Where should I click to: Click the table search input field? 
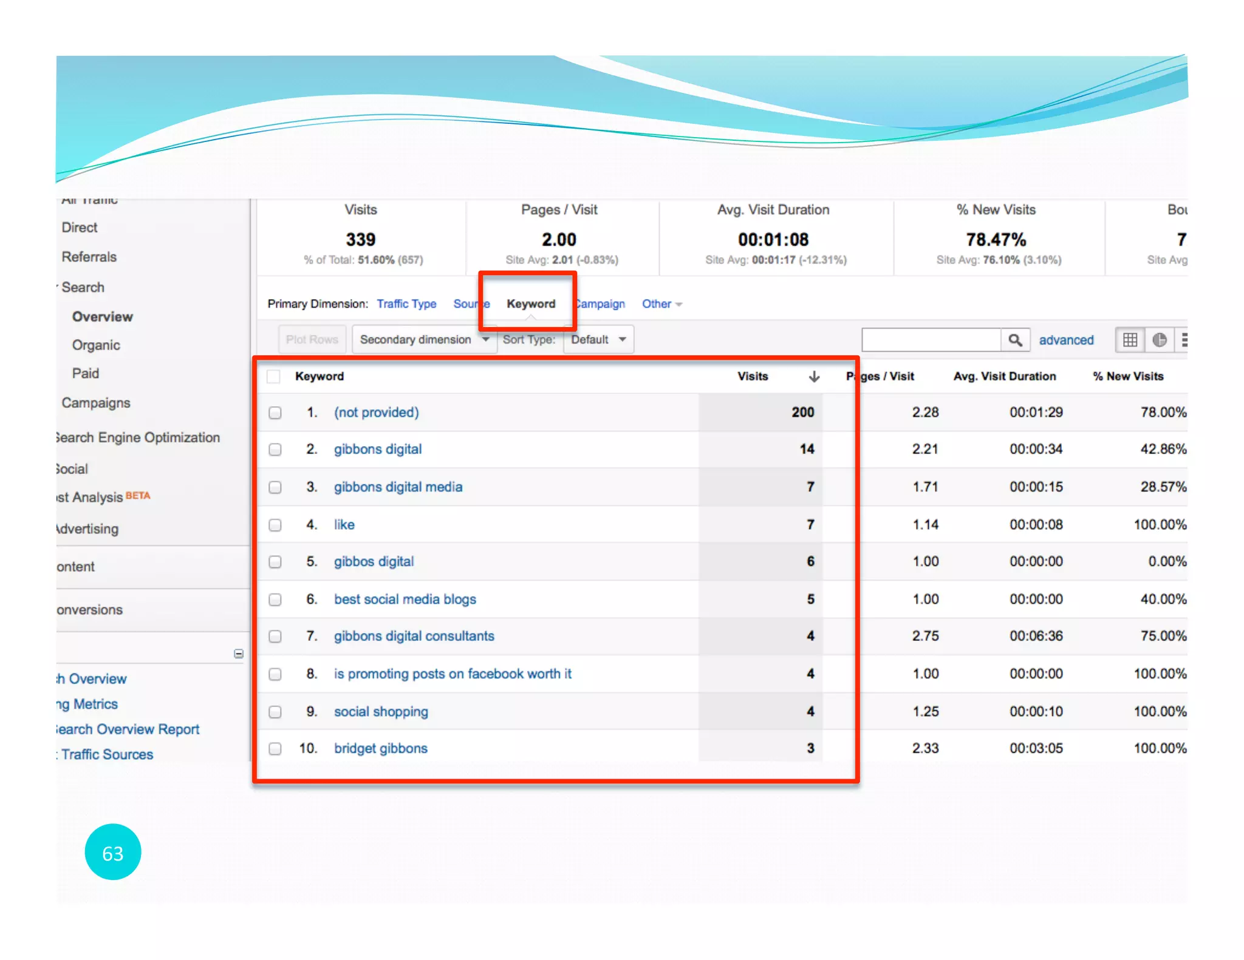(931, 340)
